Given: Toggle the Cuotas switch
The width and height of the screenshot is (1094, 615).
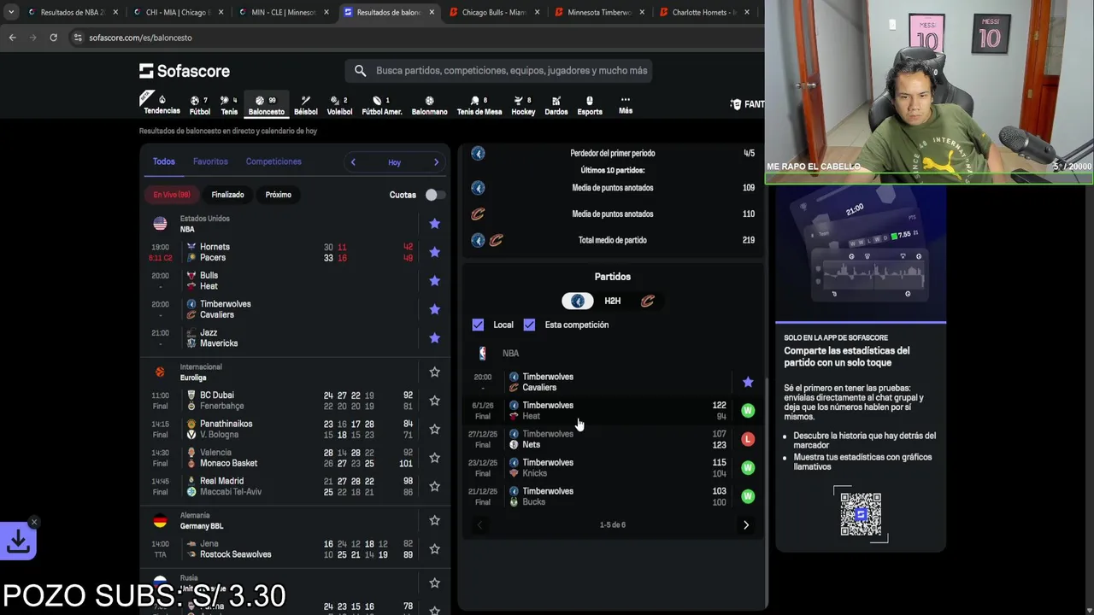Looking at the screenshot, I should 434,195.
